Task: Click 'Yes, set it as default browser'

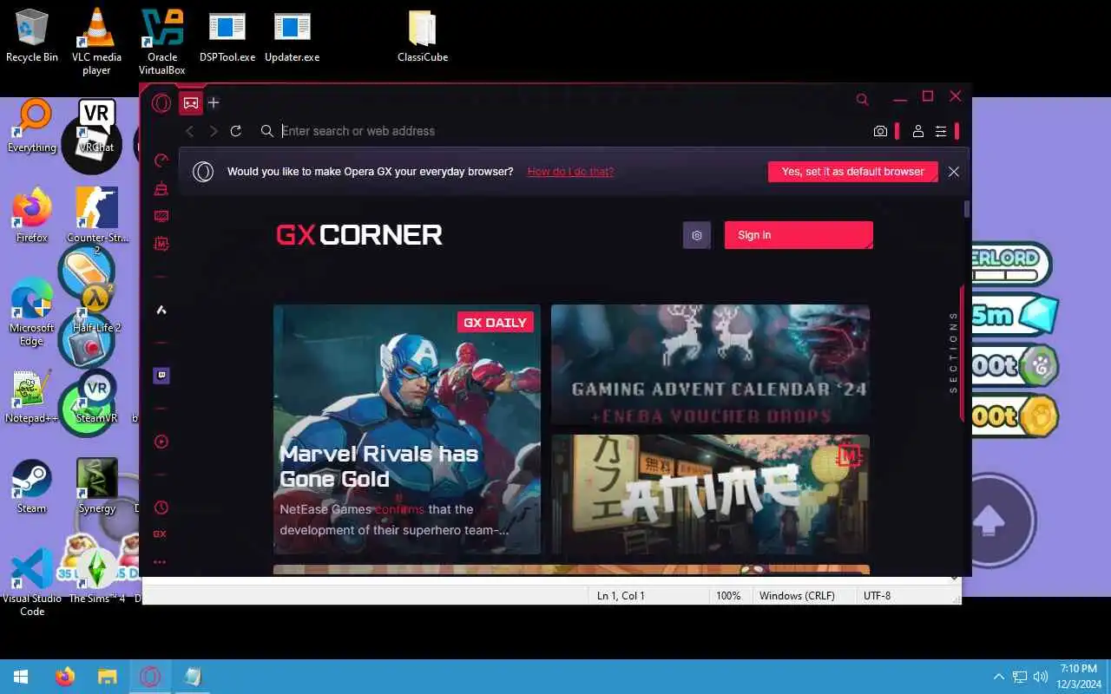Action: click(x=852, y=172)
